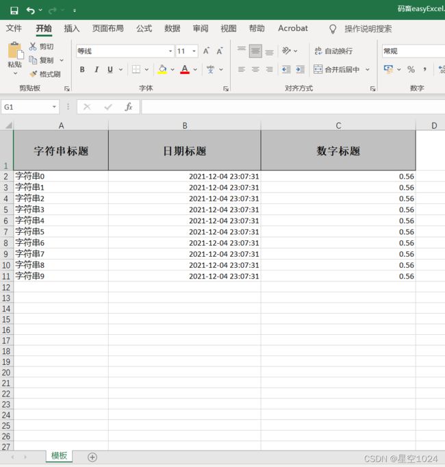Open the Name Box dropdown arrow
The image size is (445, 467).
click(x=55, y=107)
